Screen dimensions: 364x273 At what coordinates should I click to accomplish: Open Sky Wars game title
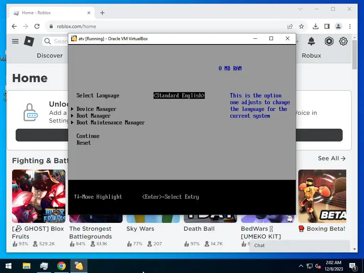(140, 229)
